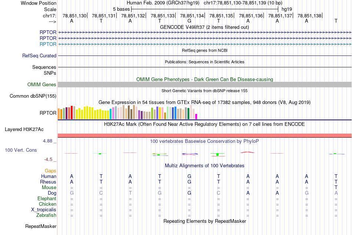
Task: Open the GENCODE V49lift37 track title
Action: point(204,27)
